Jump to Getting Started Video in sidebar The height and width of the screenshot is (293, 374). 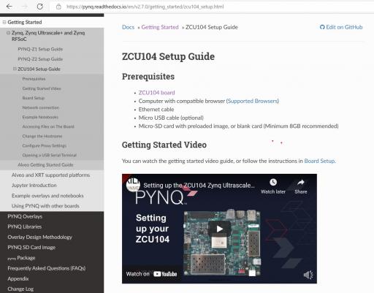click(42, 88)
